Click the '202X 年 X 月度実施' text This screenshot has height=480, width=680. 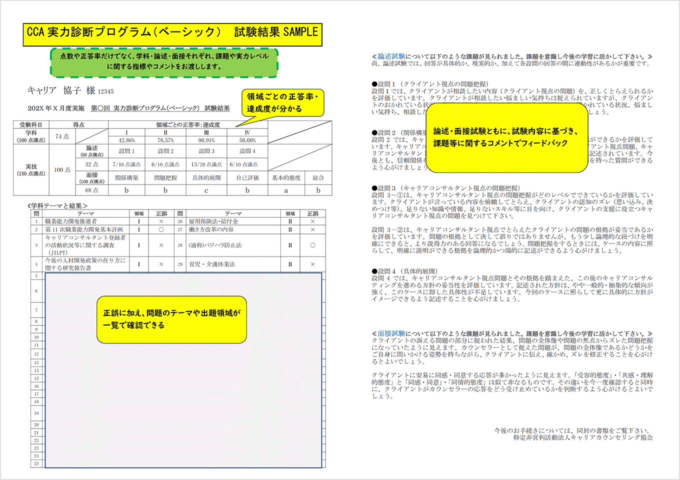(x=56, y=108)
